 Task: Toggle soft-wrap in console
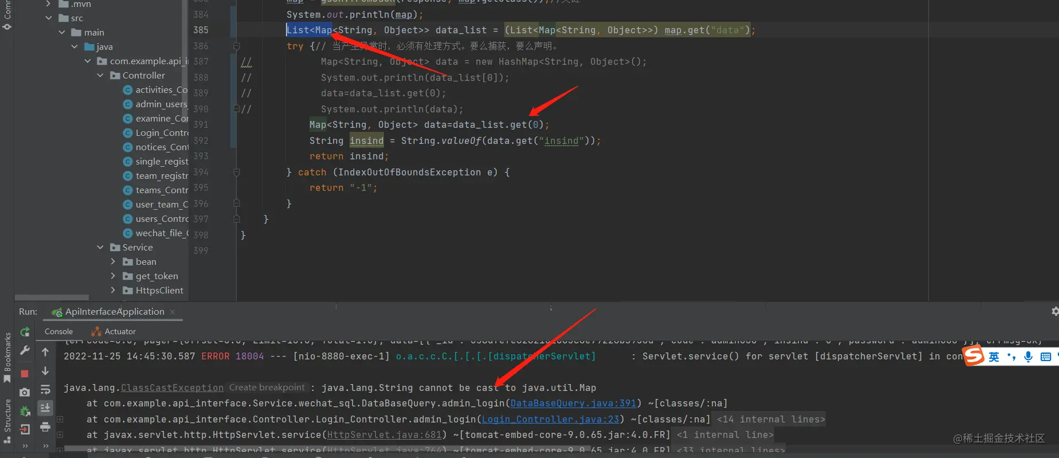click(x=45, y=390)
